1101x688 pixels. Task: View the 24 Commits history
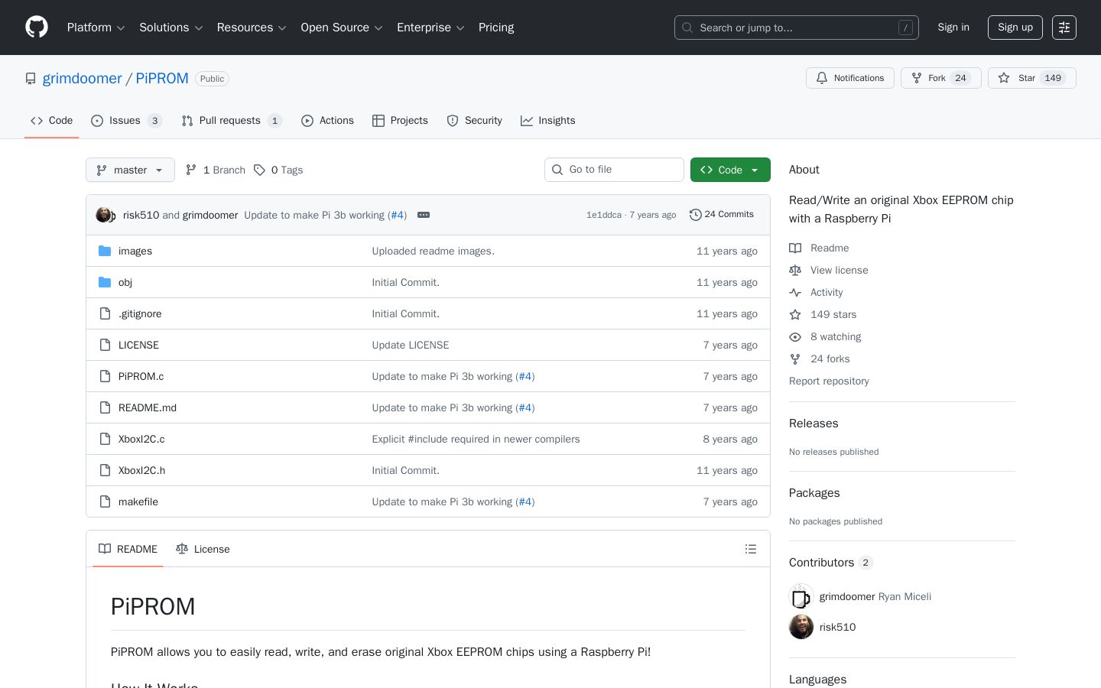pyautogui.click(x=722, y=215)
